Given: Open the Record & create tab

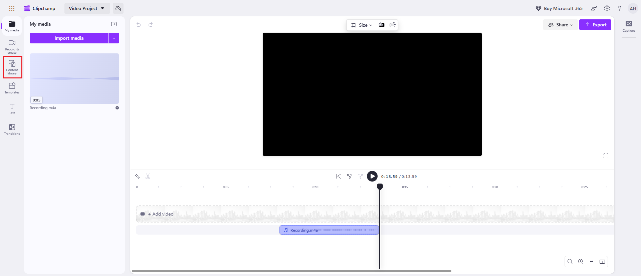Looking at the screenshot, I should coord(12,47).
